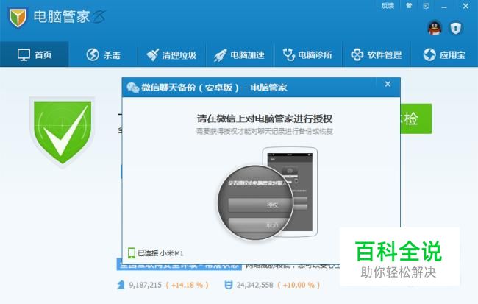This screenshot has width=478, height=304.
Task: Click the 电脑管家 shield logo
Action: click(18, 18)
